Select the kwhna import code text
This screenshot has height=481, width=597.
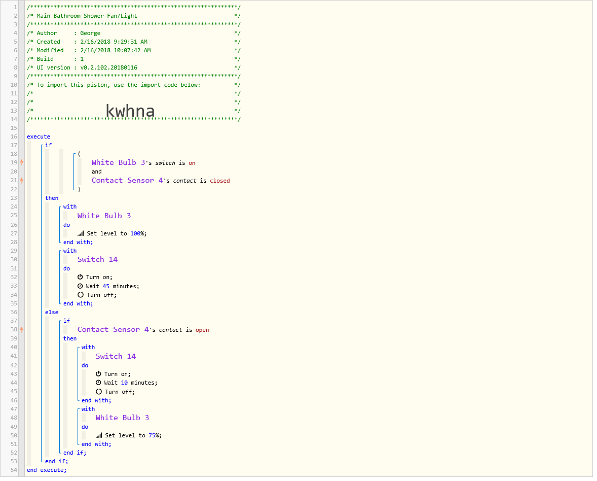[x=130, y=111]
